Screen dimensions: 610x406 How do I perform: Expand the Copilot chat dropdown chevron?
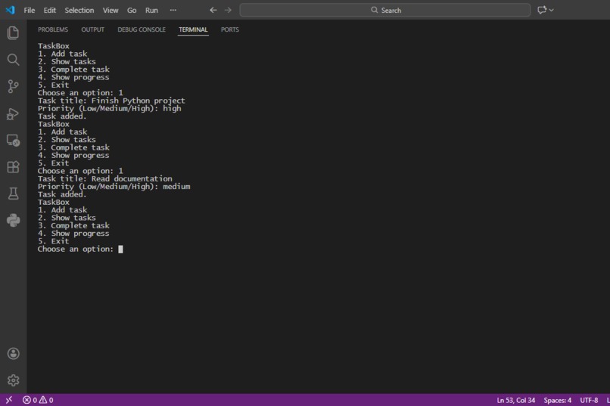click(551, 10)
